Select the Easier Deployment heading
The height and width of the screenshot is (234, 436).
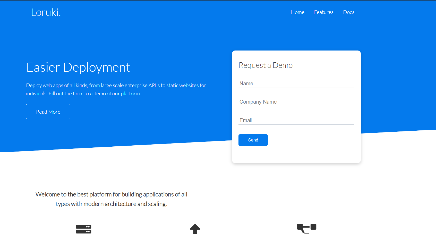[78, 67]
